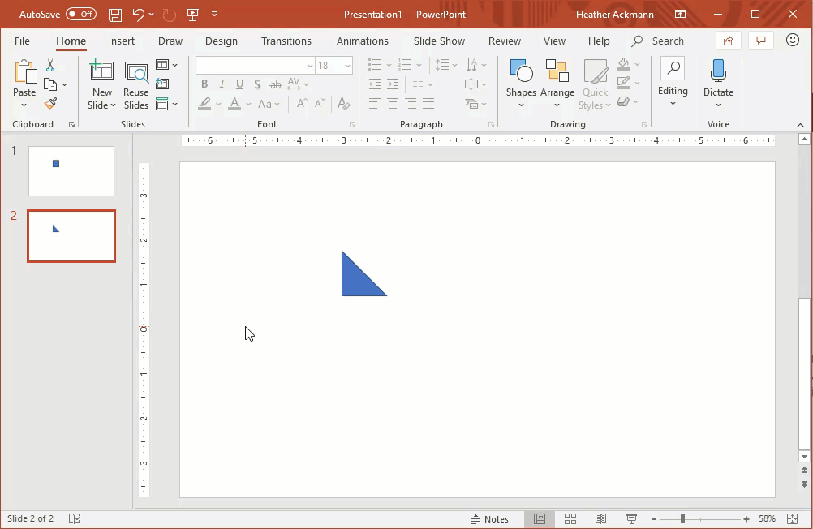This screenshot has height=529, width=813.
Task: Select slide 1 thumbnail
Action: (71, 170)
